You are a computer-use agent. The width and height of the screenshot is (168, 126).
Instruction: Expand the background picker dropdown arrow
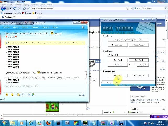point(35,95)
